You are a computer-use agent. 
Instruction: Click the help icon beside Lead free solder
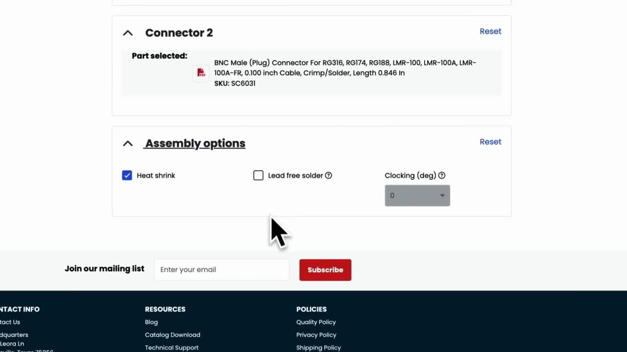[x=329, y=176]
